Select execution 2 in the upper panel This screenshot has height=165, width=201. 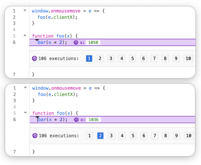pyautogui.click(x=100, y=59)
